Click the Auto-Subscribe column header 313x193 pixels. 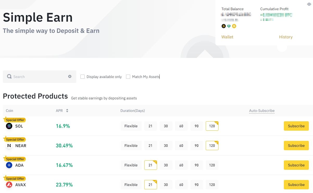(x=262, y=111)
